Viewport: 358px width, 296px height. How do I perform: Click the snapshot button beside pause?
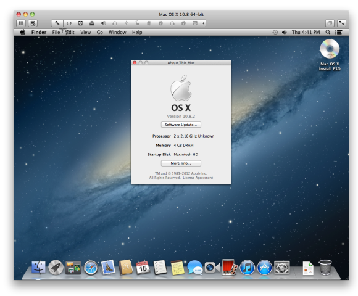[33, 23]
